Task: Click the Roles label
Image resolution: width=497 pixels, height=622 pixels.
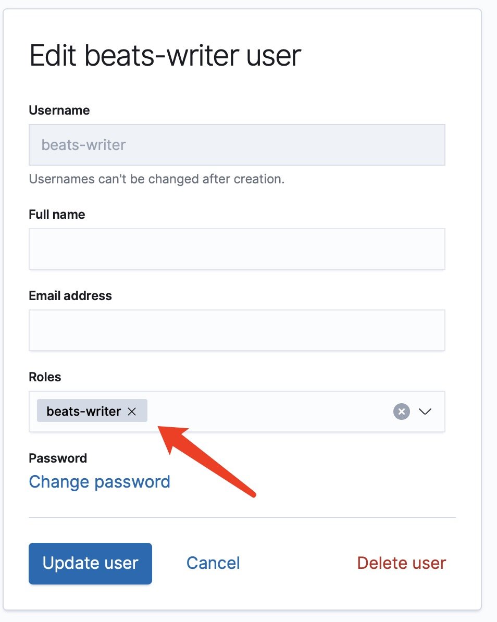Action: (45, 377)
